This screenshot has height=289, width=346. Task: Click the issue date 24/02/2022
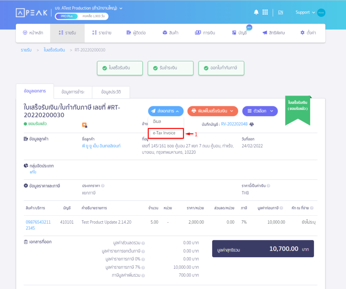pos(252,146)
